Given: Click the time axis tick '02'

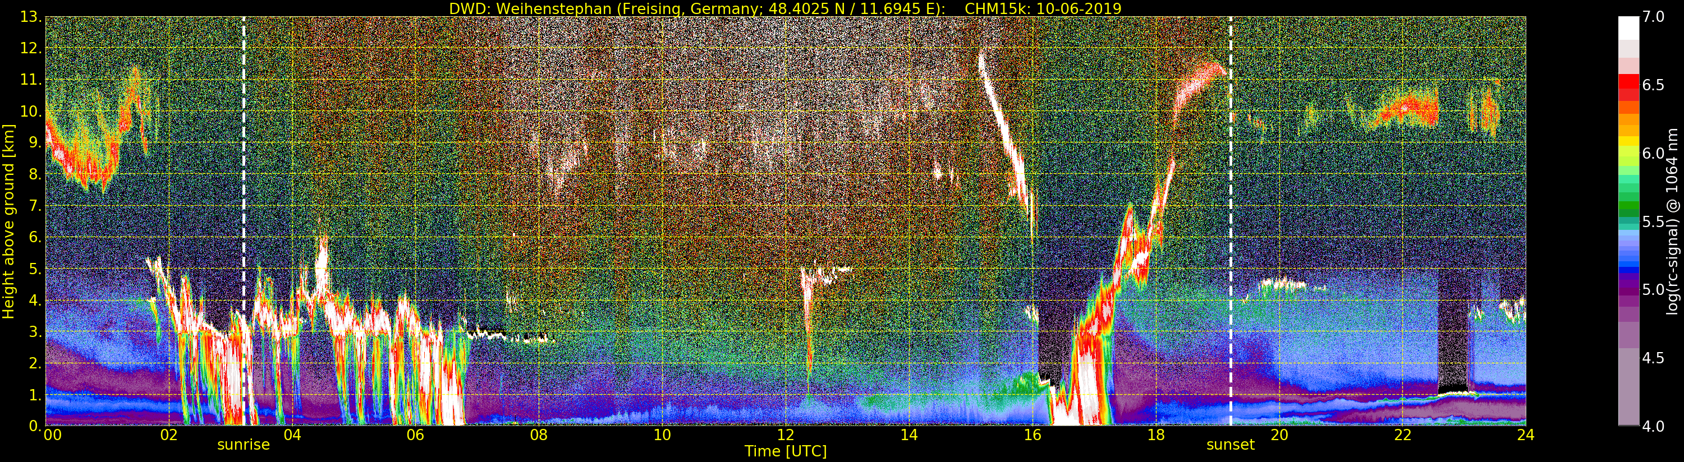Looking at the screenshot, I should 169,435.
